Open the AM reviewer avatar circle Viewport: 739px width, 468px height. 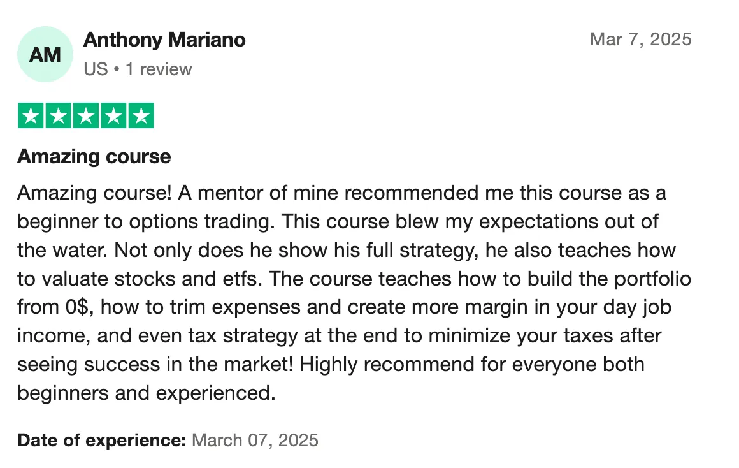tap(45, 54)
